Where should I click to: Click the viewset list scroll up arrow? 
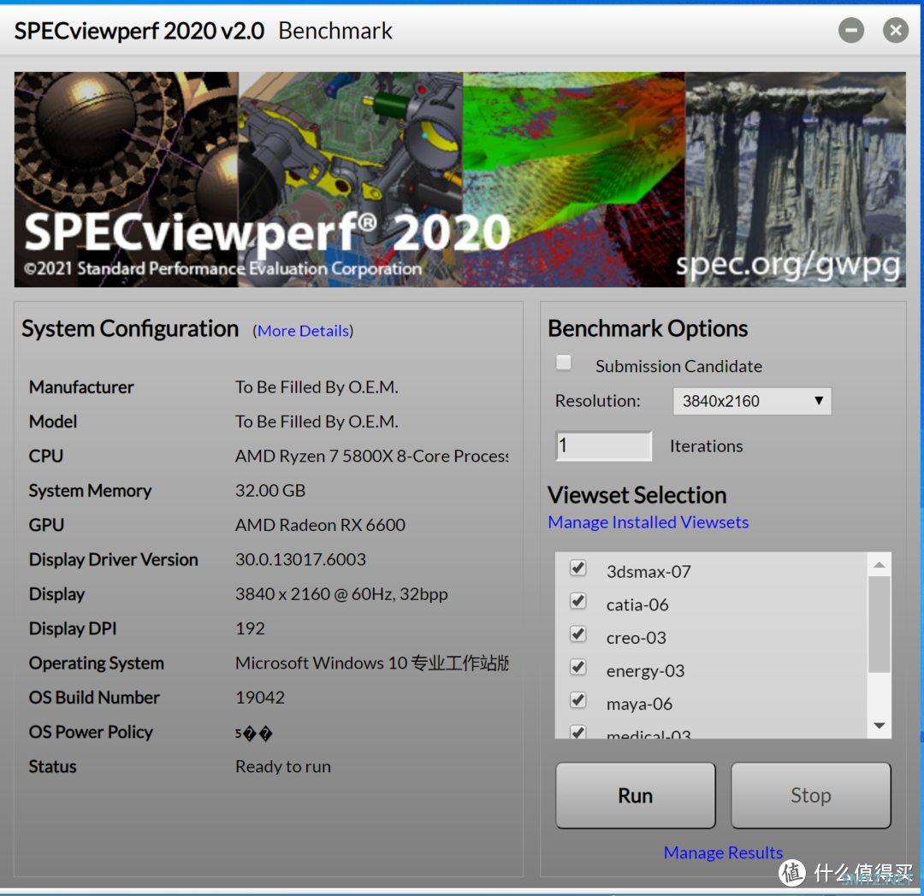tap(880, 564)
